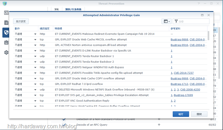Open the event log list sidebar icon

click(x=6, y=23)
